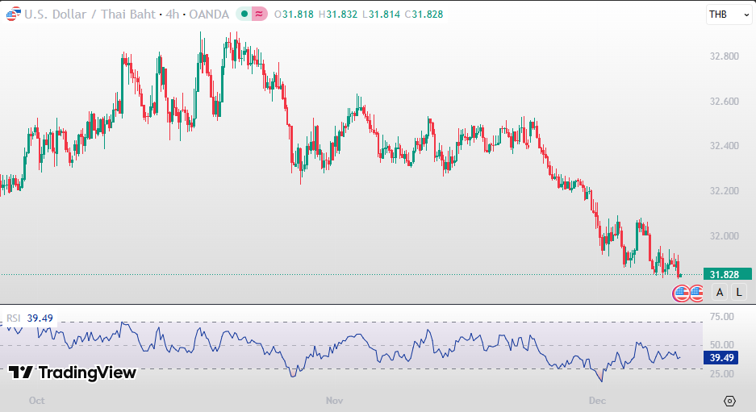
Task: Click the US/Thai flag symbol icon
Action: (x=13, y=15)
